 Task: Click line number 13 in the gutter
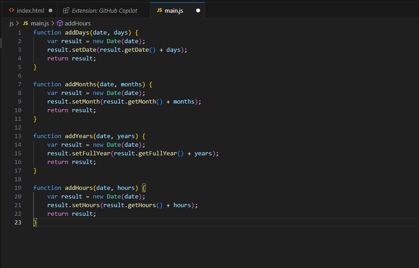[18, 136]
